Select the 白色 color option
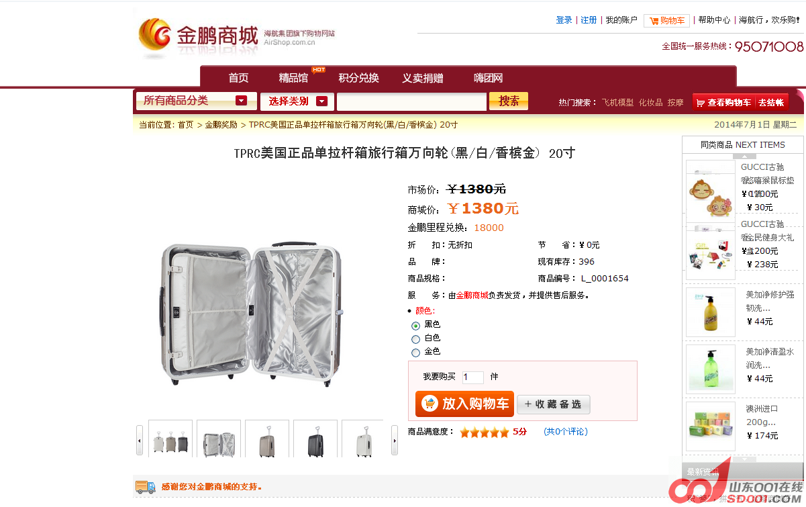 click(415, 339)
